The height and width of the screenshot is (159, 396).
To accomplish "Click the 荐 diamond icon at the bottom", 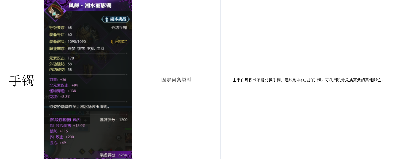I will pos(100,151).
